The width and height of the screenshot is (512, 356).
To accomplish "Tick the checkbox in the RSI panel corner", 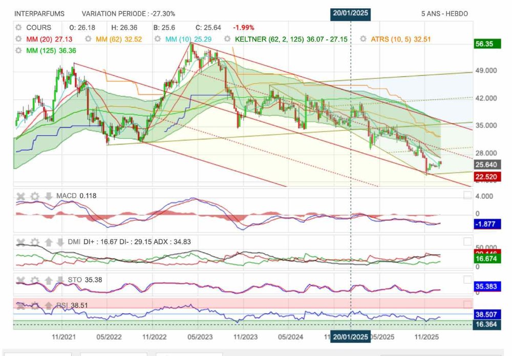I will click(467, 304).
